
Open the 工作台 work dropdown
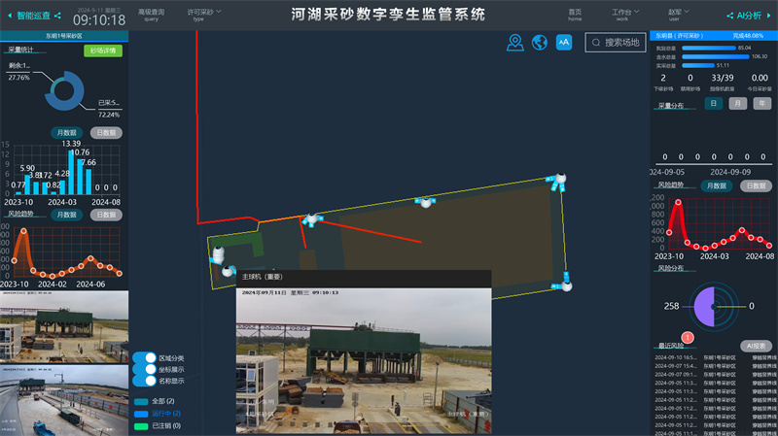(625, 15)
